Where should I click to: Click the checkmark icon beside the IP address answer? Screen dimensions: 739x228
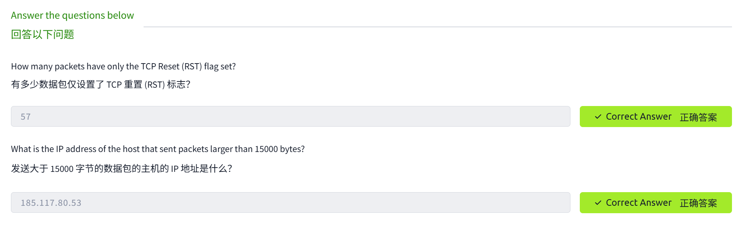click(598, 203)
